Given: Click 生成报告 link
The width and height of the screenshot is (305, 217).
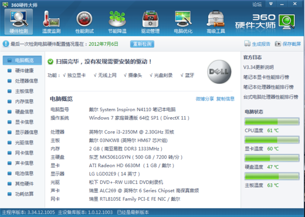Looking at the screenshot, I should (261, 44).
